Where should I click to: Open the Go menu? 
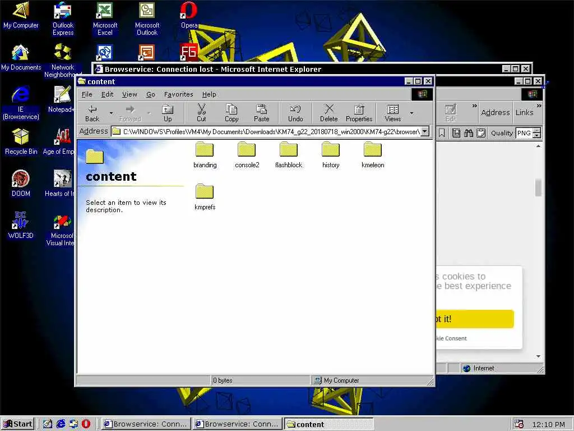click(x=150, y=94)
